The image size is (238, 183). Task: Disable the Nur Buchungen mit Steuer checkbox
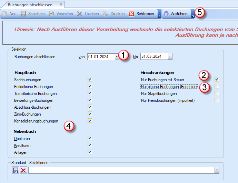[217, 79]
